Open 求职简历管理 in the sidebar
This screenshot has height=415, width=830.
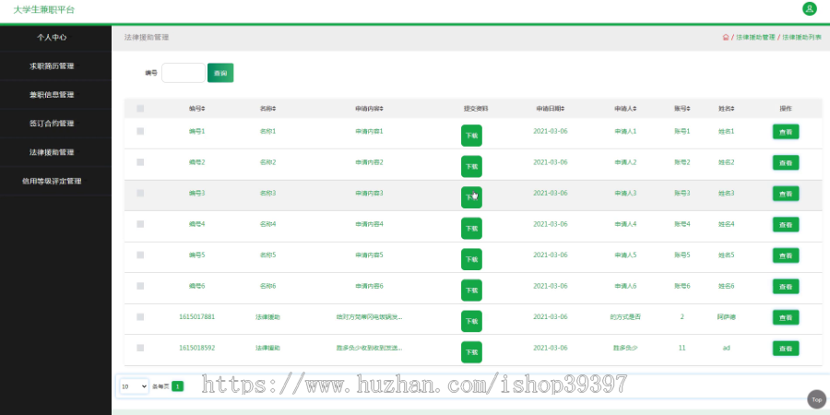[52, 66]
